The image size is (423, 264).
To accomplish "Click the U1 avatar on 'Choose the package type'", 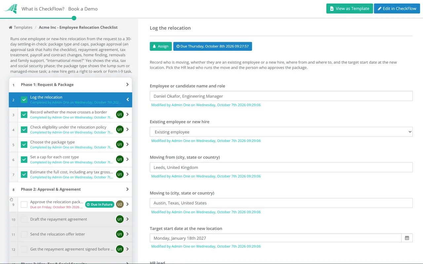I will (x=120, y=145).
